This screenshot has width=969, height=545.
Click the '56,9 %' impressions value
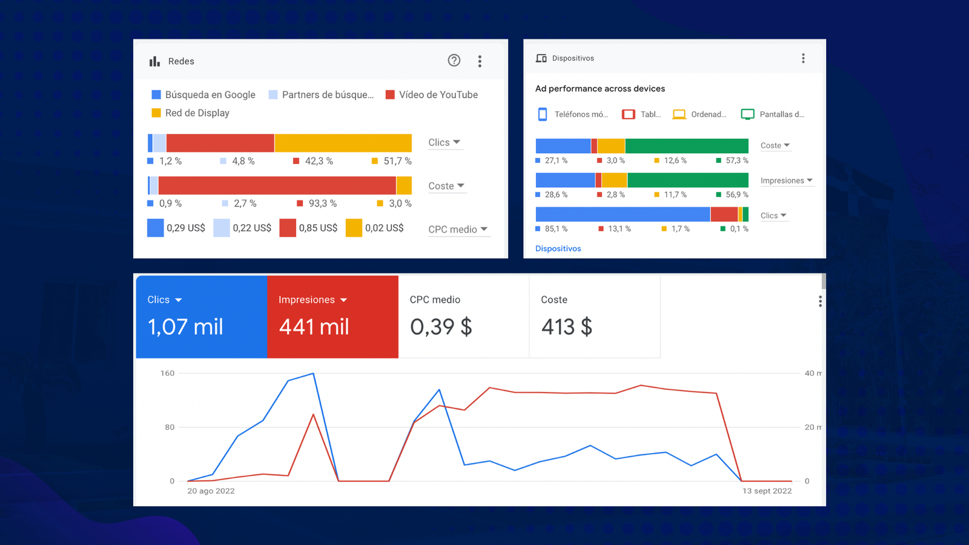coord(737,194)
